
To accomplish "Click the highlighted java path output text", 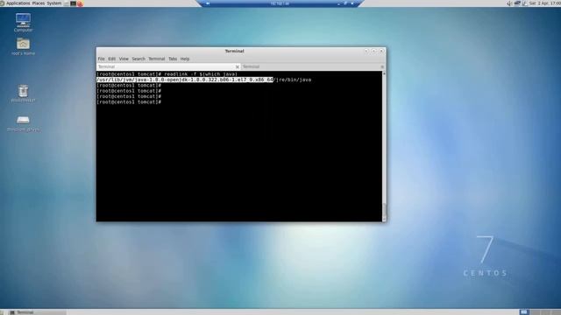I will tap(185, 80).
